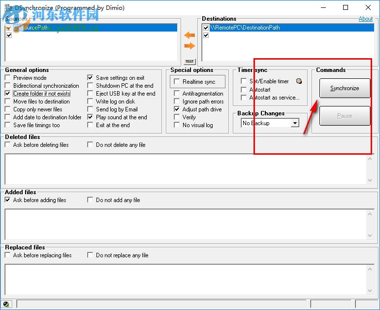Viewport: 380px width, 310px height.
Task: Minimize the DSynchronize window
Action: [x=323, y=7]
